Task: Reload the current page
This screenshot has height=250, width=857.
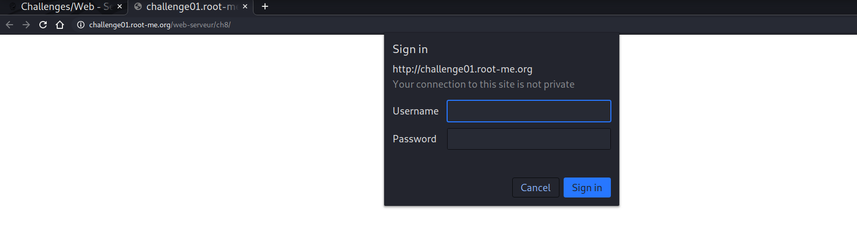Action: [x=43, y=25]
